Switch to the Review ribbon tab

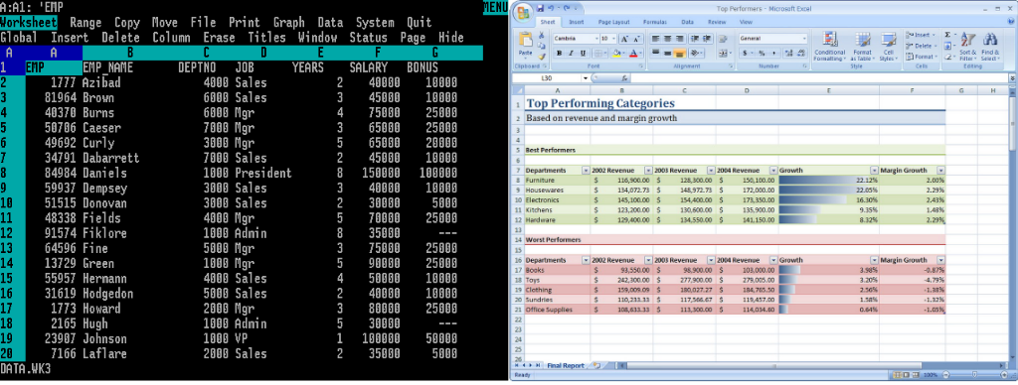click(x=717, y=22)
